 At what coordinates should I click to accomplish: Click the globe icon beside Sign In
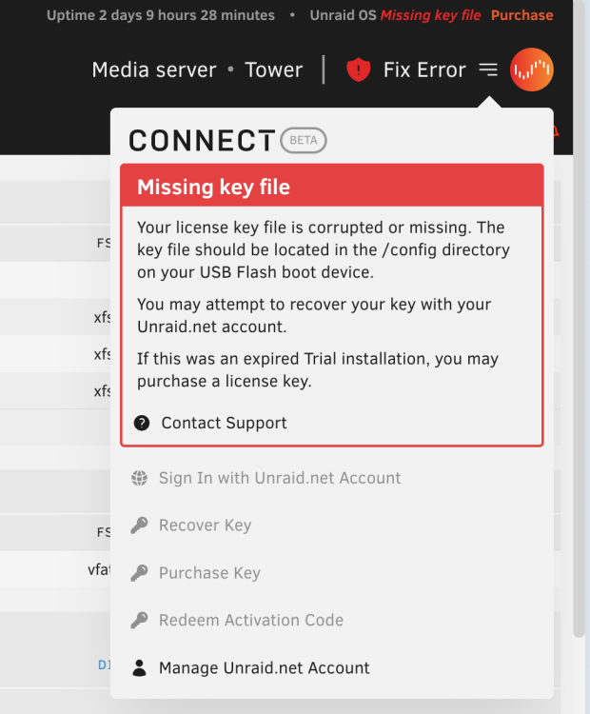(139, 478)
